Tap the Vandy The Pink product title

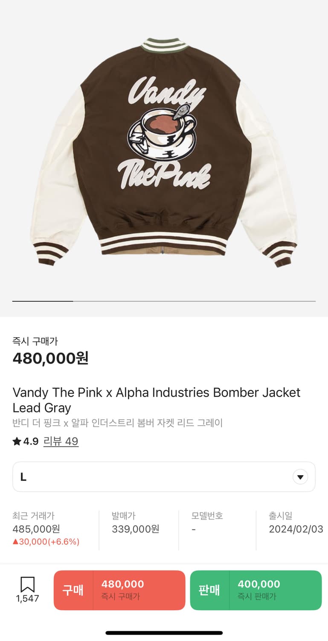[156, 400]
